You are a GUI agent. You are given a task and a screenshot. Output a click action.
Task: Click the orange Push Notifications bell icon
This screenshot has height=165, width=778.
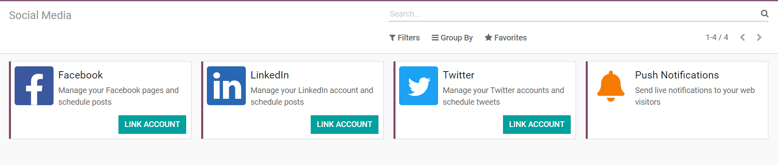click(x=610, y=86)
